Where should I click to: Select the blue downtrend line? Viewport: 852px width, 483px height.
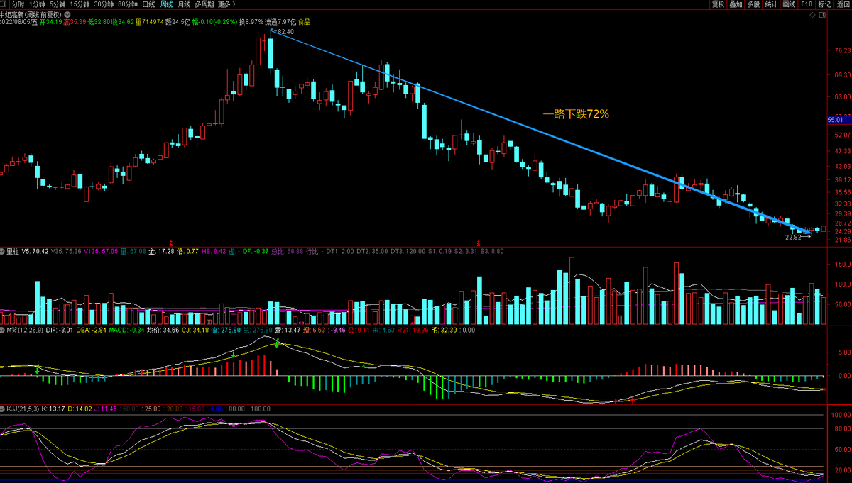click(540, 133)
